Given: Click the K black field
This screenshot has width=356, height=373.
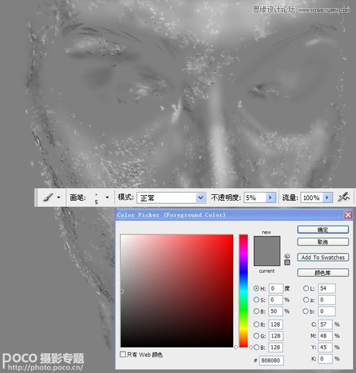Looking at the screenshot, I should [x=325, y=359].
